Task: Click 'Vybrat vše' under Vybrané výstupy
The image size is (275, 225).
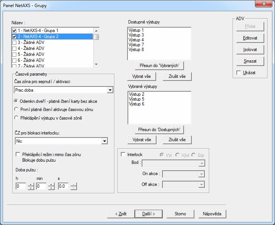Action: click(x=142, y=140)
